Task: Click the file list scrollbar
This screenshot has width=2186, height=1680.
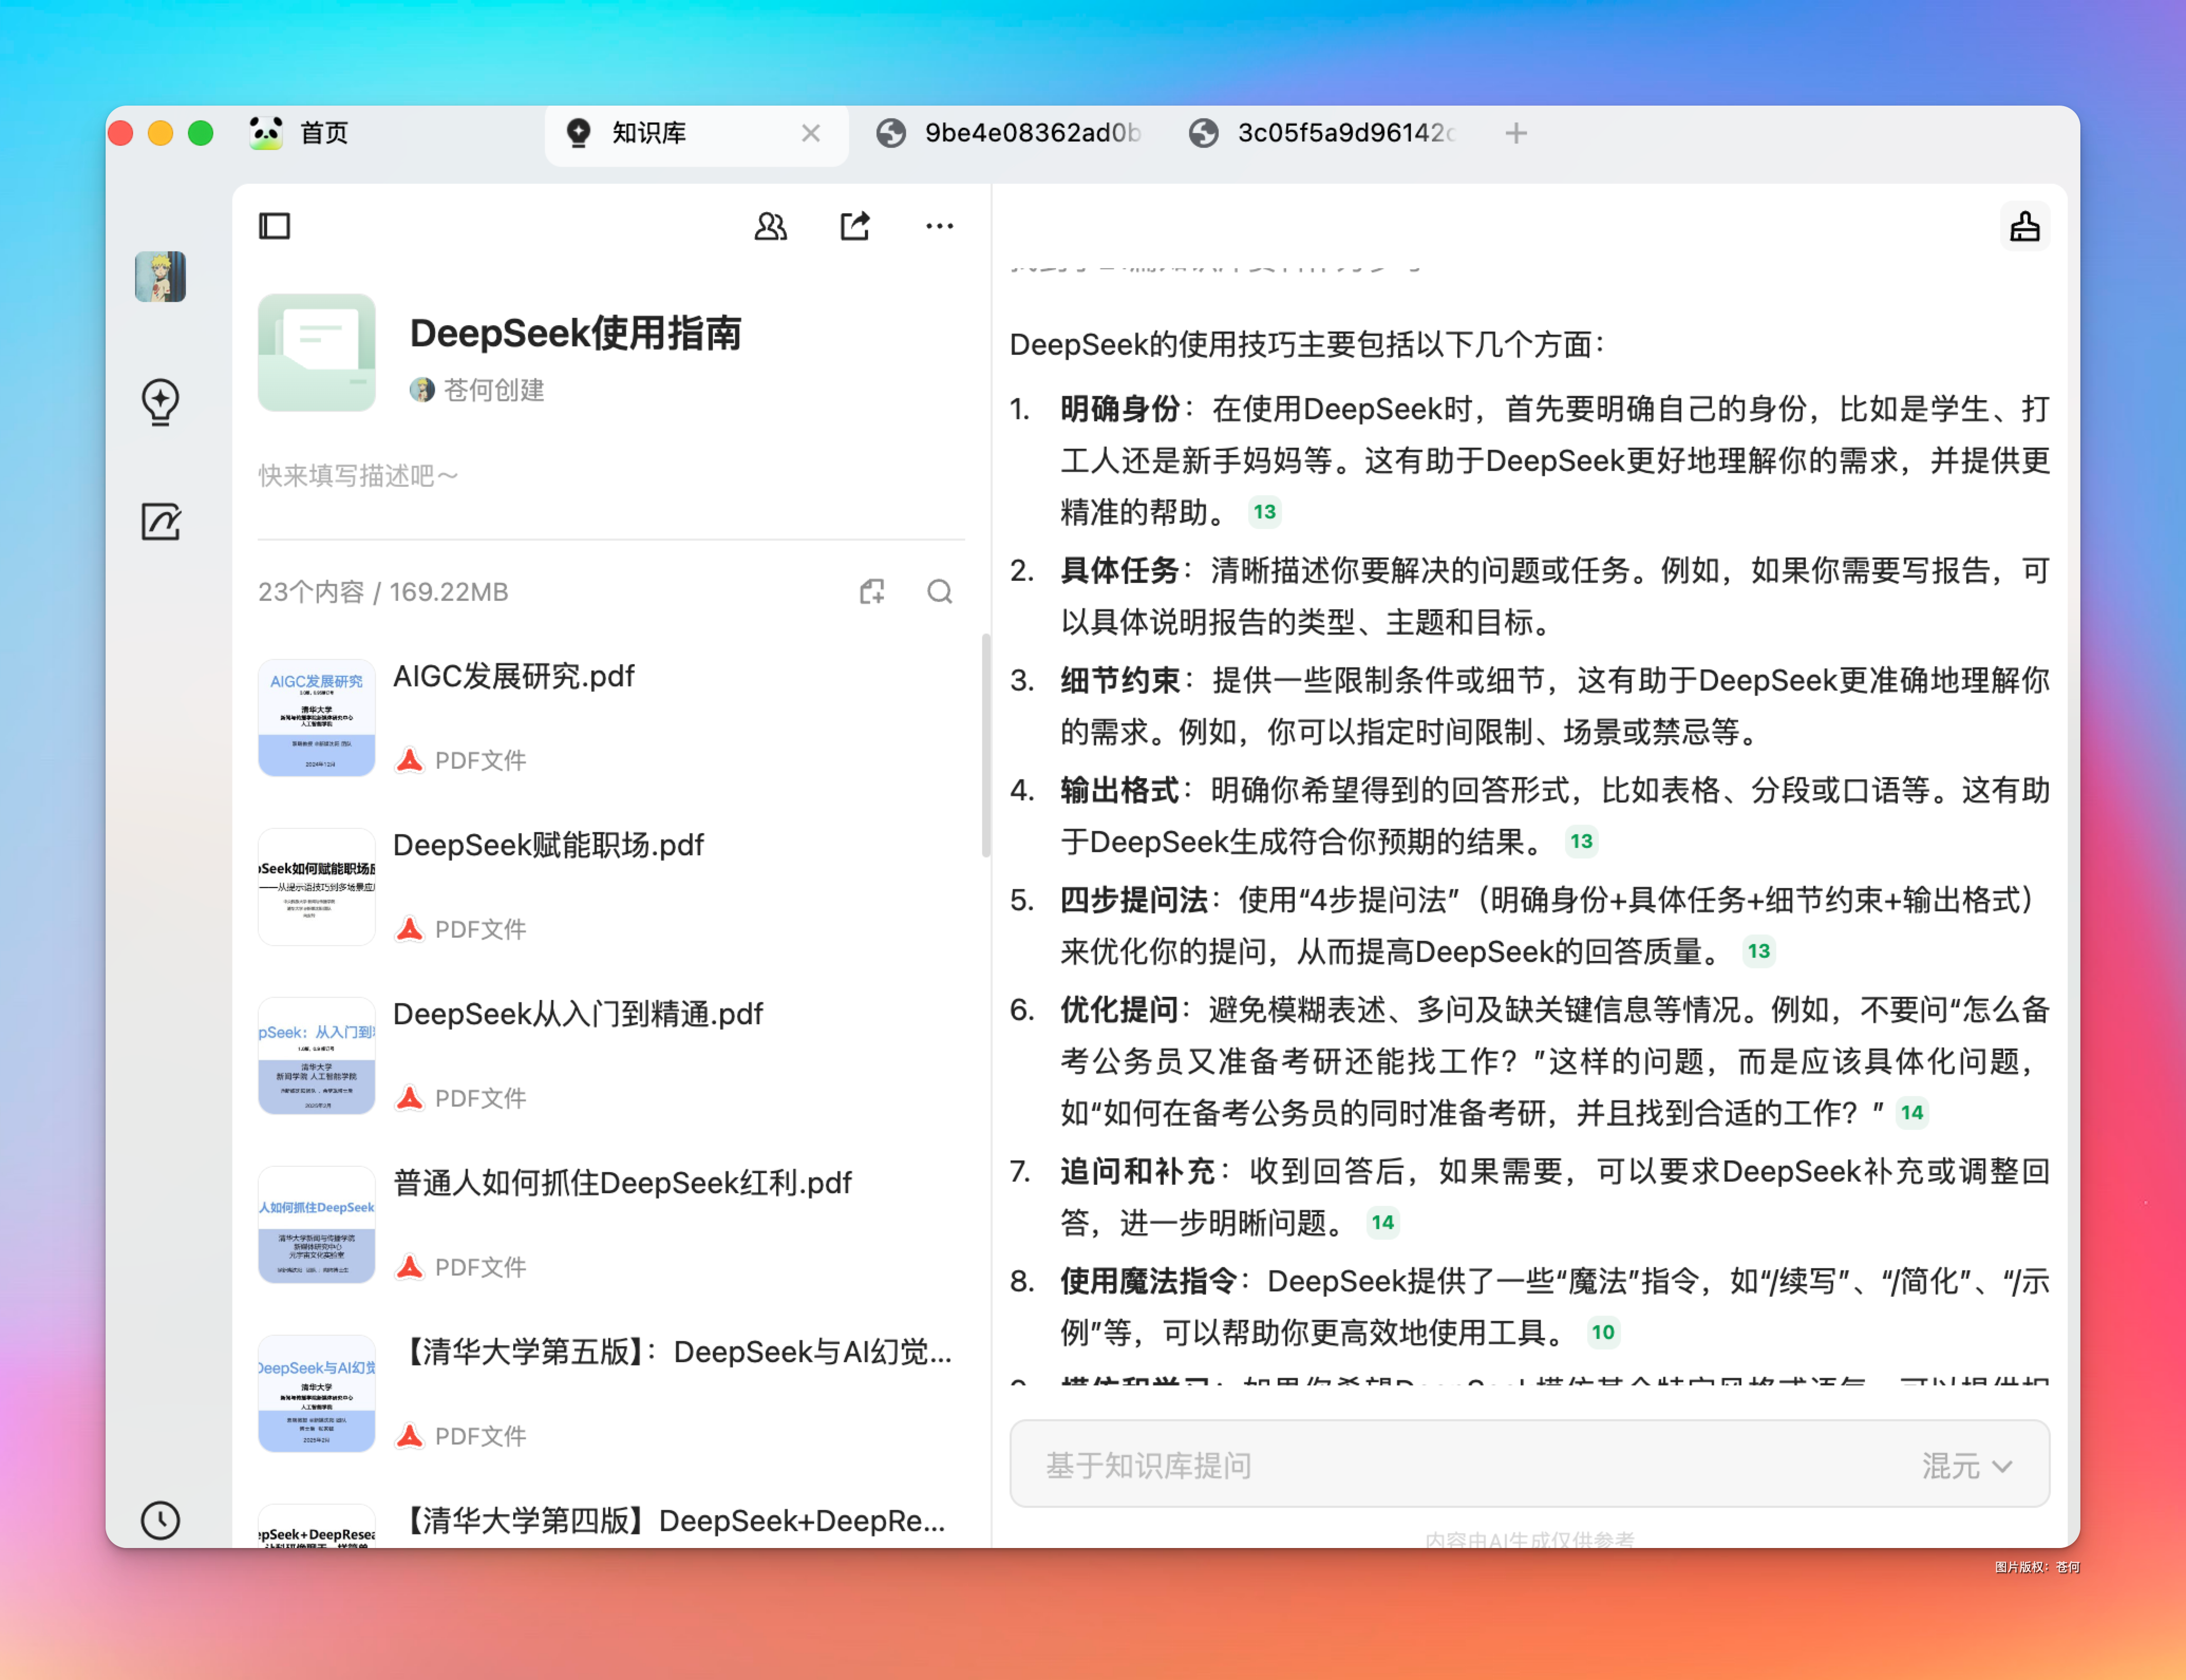Action: tap(986, 745)
